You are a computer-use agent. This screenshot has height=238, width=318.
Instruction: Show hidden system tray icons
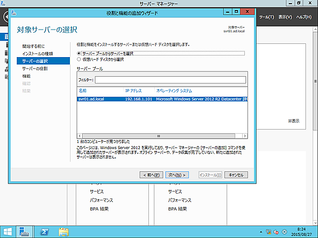pyautogui.click(x=261, y=232)
